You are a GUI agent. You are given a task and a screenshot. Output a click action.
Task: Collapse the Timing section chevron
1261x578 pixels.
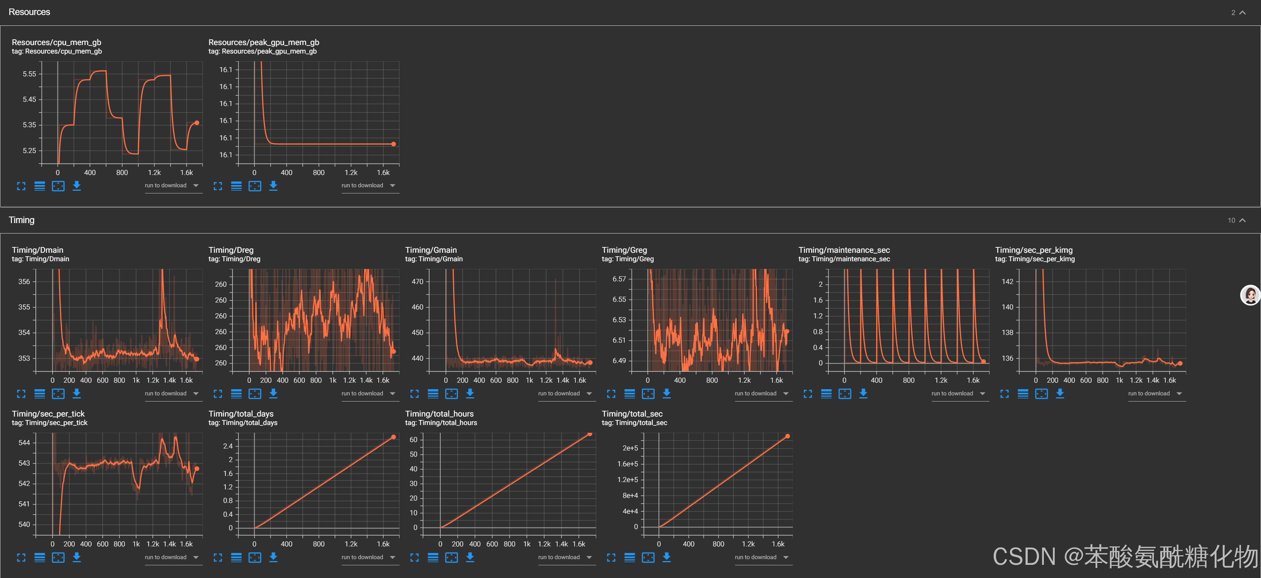1242,220
